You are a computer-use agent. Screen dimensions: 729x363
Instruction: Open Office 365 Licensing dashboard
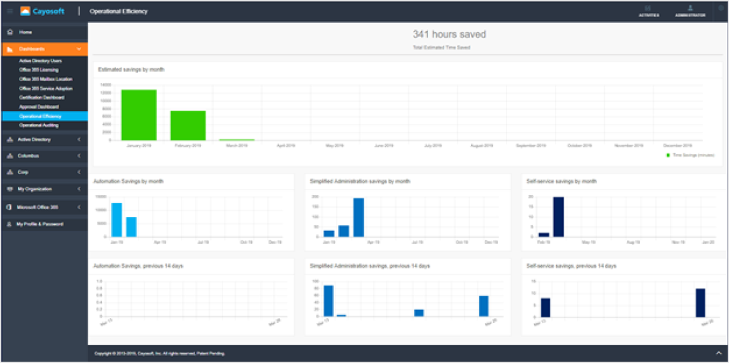click(39, 70)
